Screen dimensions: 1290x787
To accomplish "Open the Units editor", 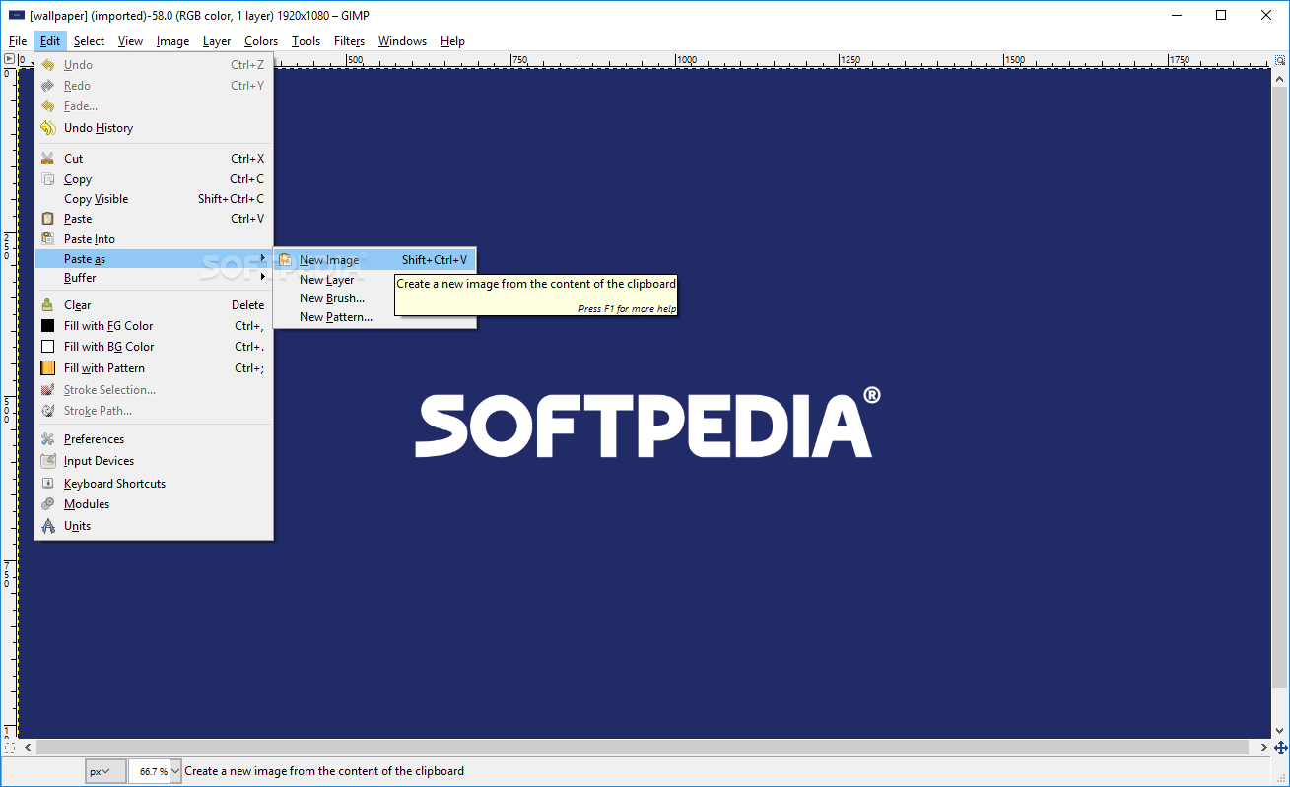I will pyautogui.click(x=153, y=526).
